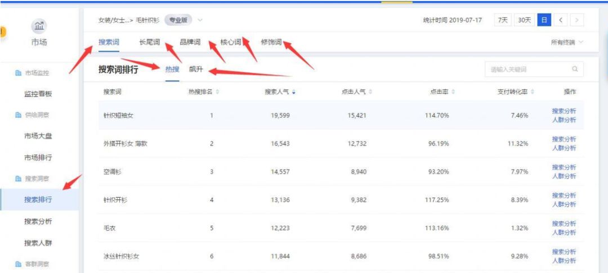608x273 pixels.
Task: Select the 日 time range button
Action: tap(544, 20)
